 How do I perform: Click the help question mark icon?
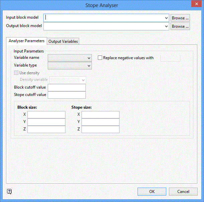9,191
